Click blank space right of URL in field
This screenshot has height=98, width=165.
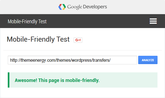pyautogui.click(x=124, y=60)
